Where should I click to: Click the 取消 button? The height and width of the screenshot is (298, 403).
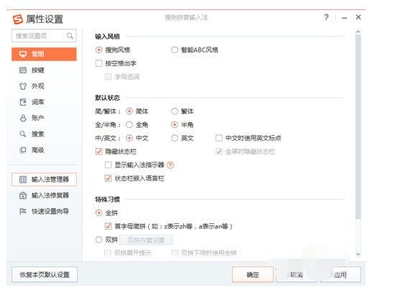pos(297,274)
